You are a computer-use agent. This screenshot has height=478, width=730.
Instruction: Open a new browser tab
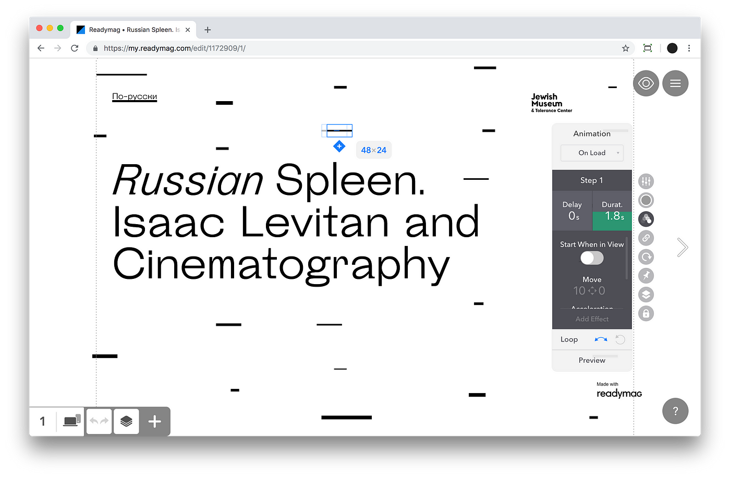click(x=208, y=30)
